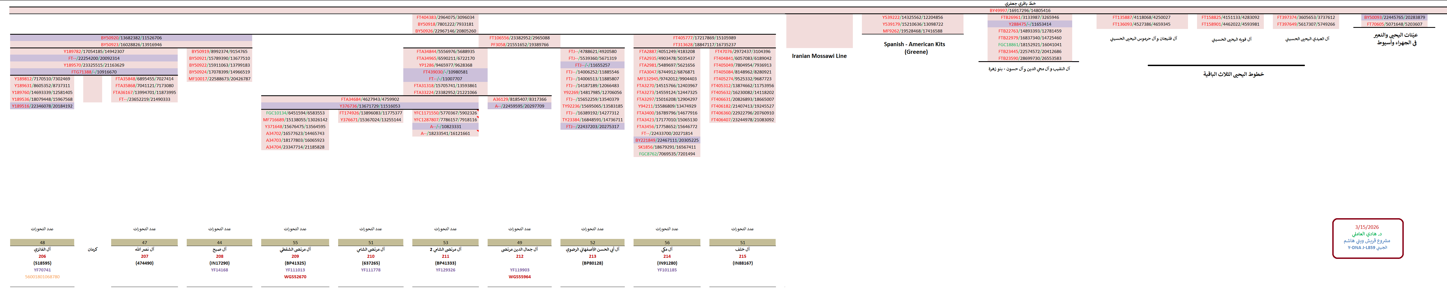Screen dimensions: 1447x290
Task: Select the FT397374 SNP cell
Action: pyautogui.click(x=1305, y=17)
